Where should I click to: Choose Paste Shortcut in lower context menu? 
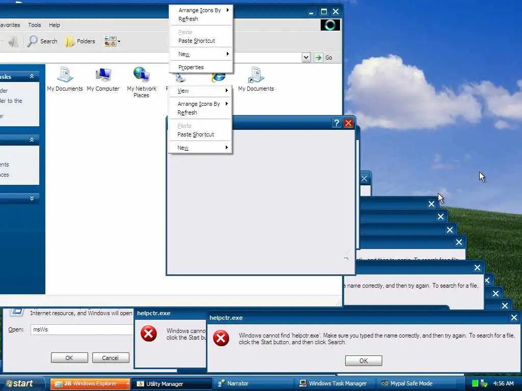[x=200, y=134]
